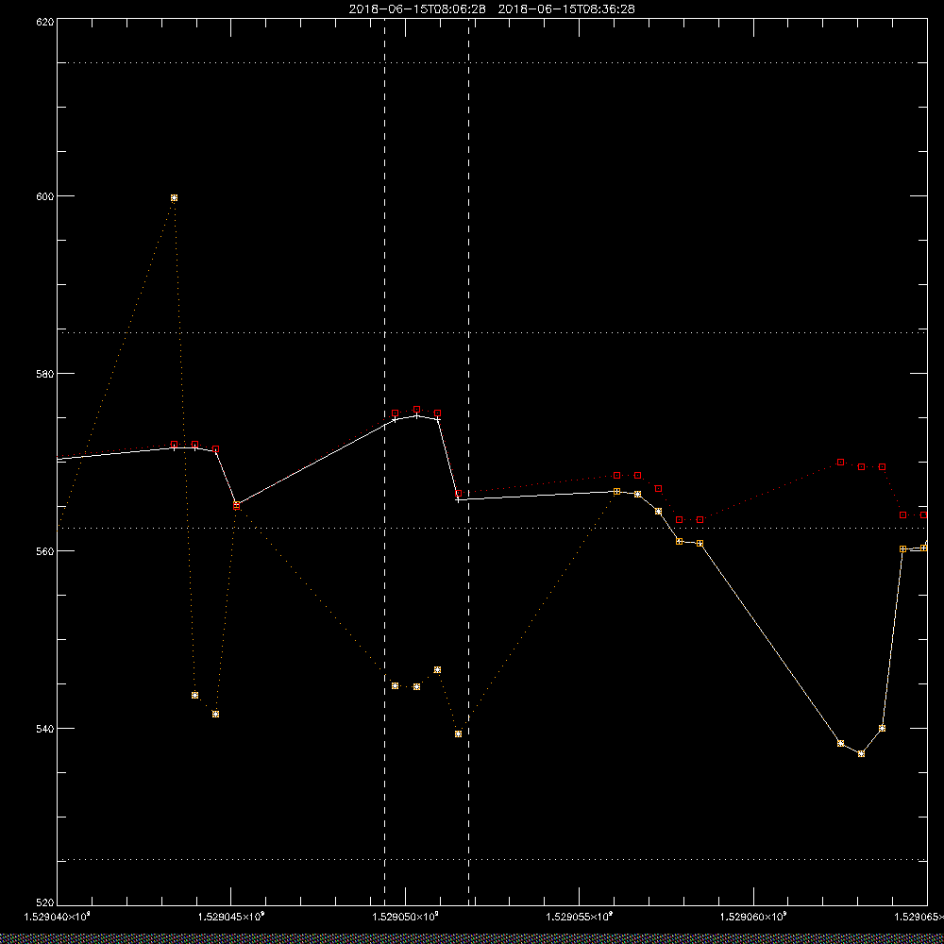Select the y-axis label 520

click(45, 903)
